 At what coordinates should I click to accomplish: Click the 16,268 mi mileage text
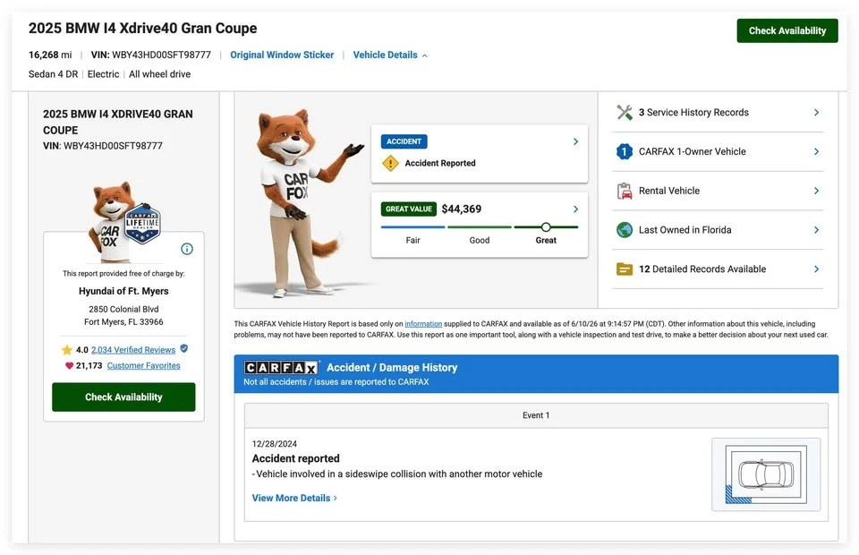pos(50,55)
